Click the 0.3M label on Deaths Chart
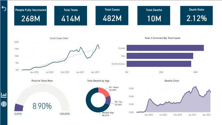 click(131, 89)
